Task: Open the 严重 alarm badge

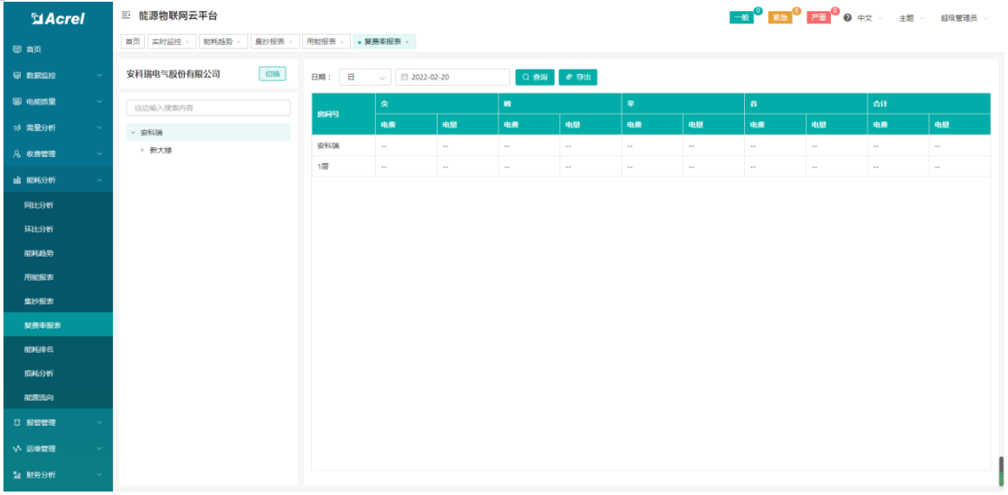Action: click(819, 18)
